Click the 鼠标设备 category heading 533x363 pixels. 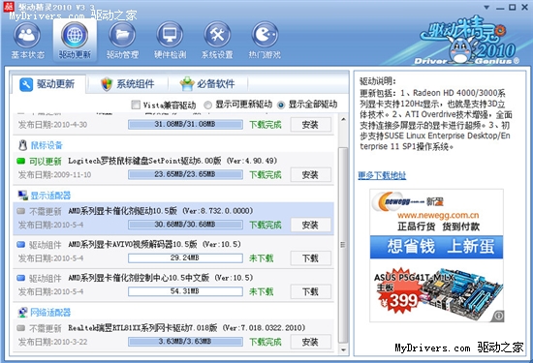coord(47,145)
